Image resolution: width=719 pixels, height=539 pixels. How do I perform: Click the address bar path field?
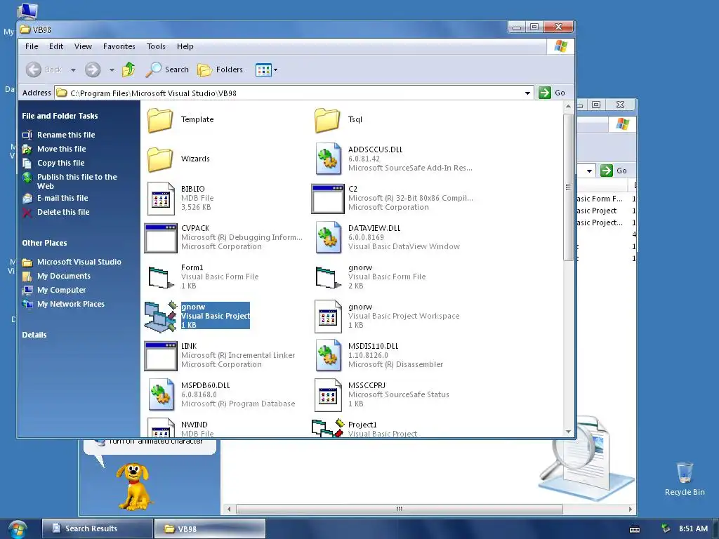pos(293,93)
